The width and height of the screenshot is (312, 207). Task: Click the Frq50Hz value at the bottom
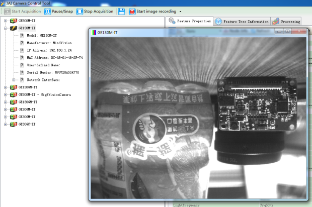(266, 205)
